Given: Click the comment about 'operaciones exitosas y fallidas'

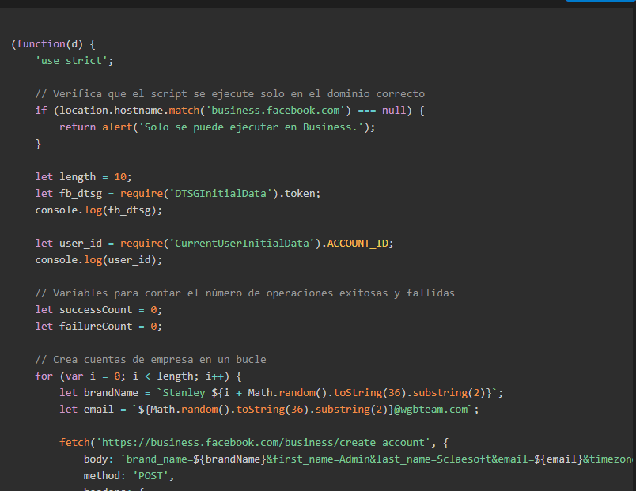Looking at the screenshot, I should click(x=245, y=293).
